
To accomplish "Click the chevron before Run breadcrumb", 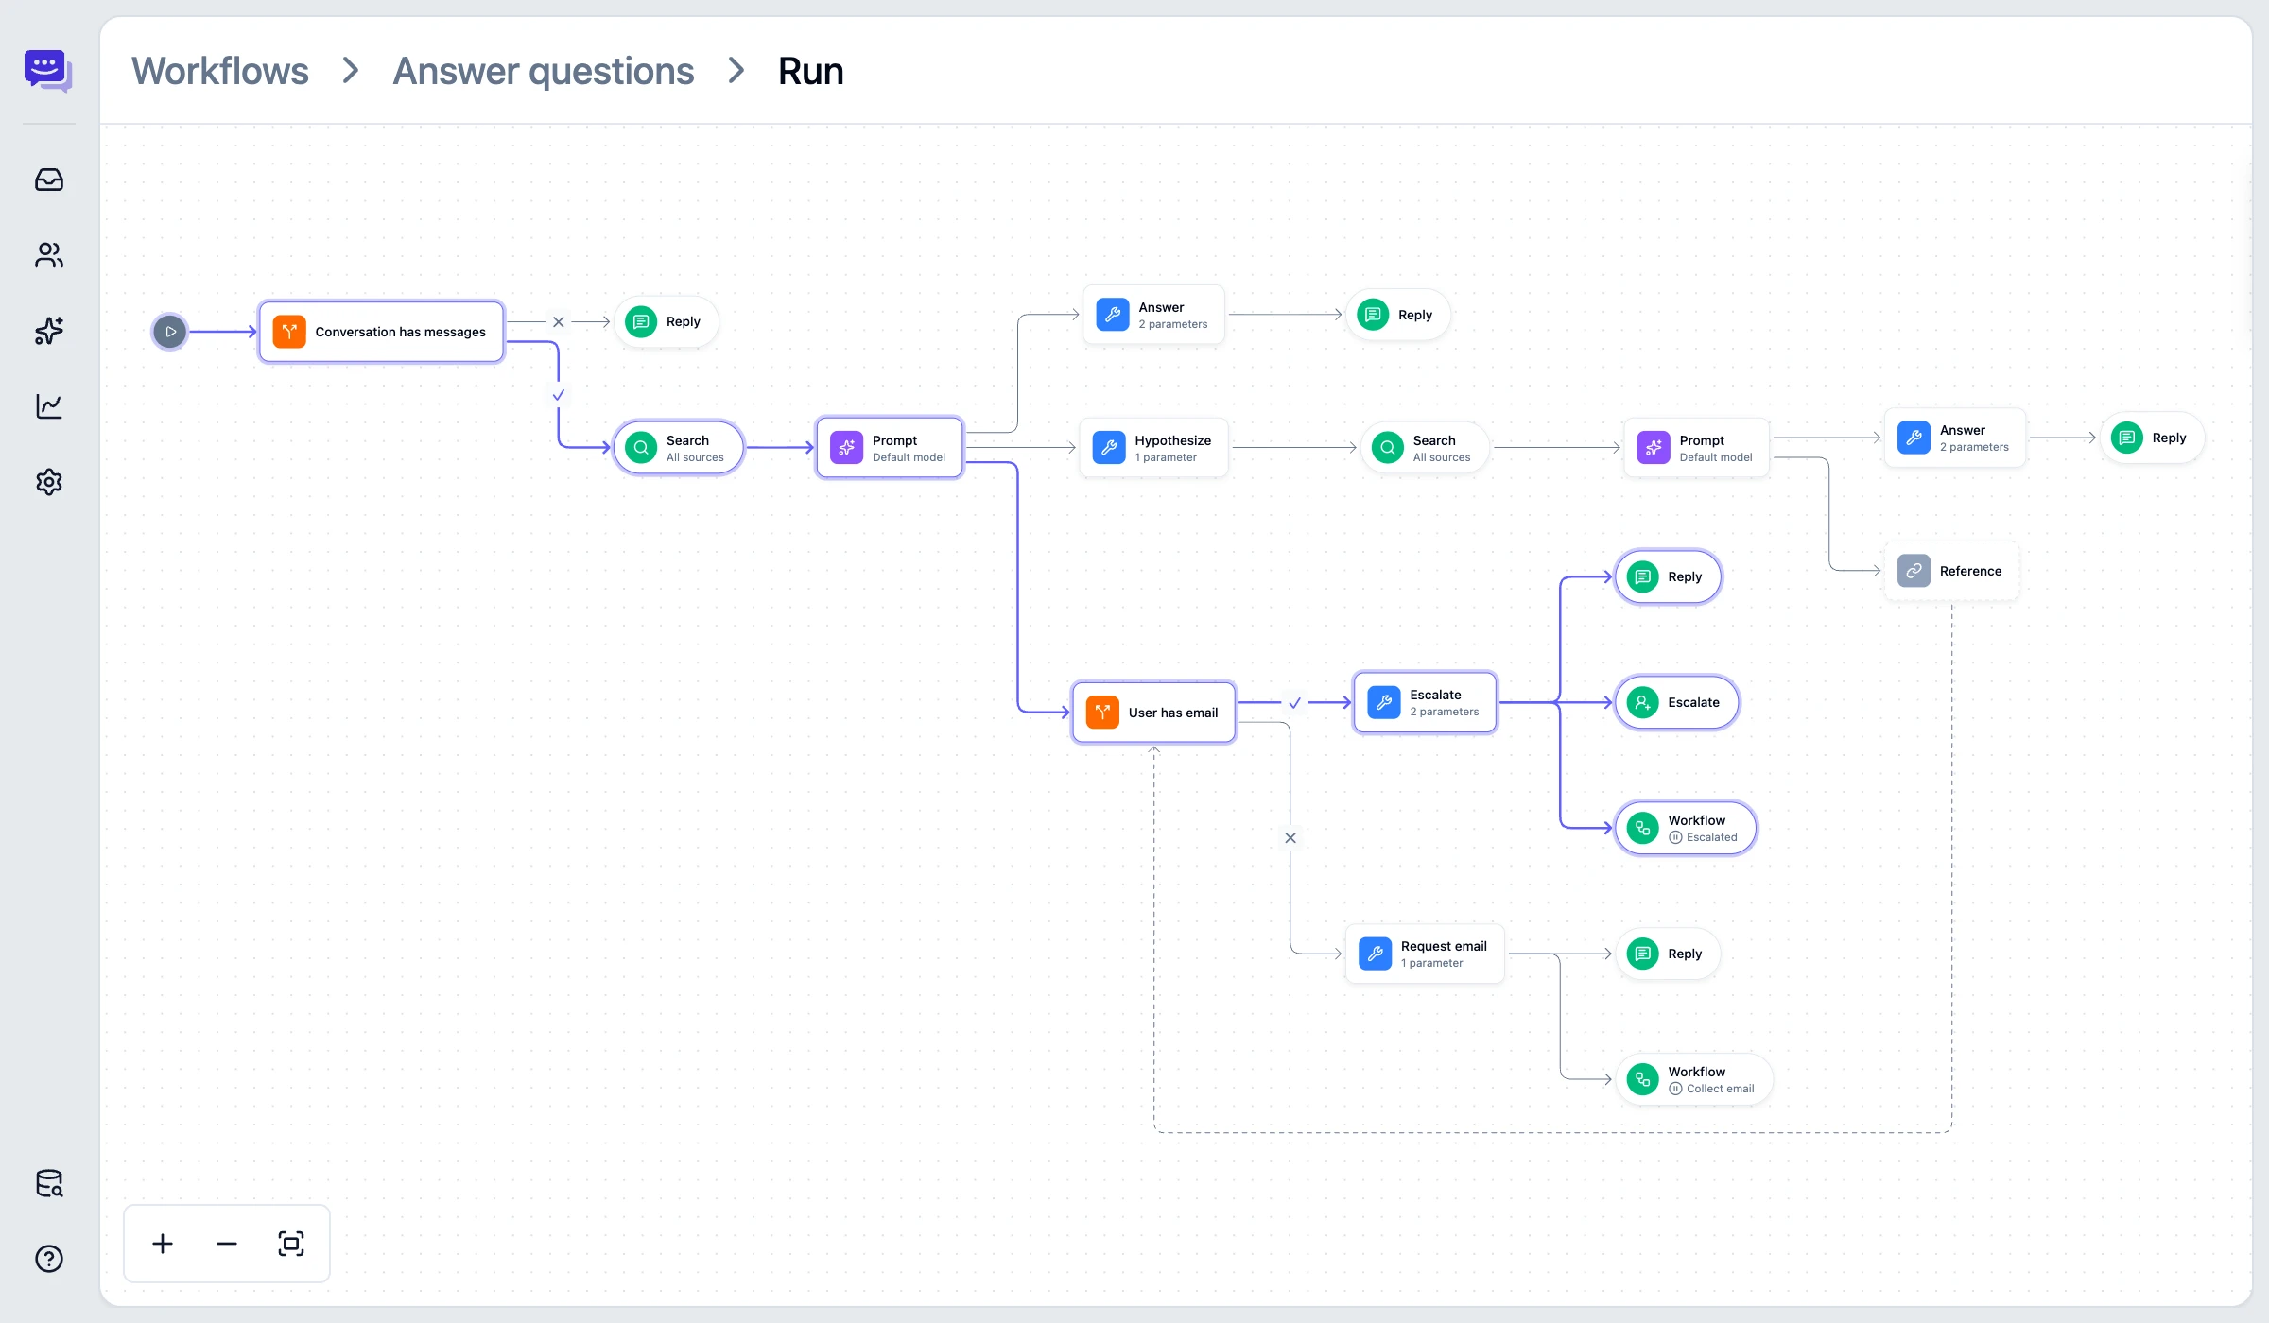I will point(736,71).
